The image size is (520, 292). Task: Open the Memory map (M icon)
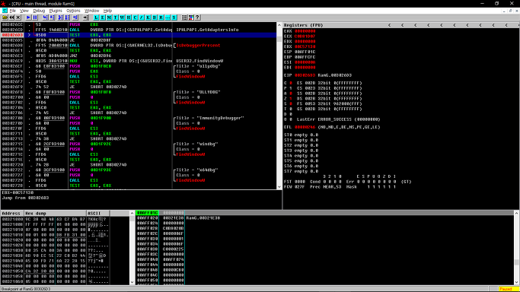(109, 17)
